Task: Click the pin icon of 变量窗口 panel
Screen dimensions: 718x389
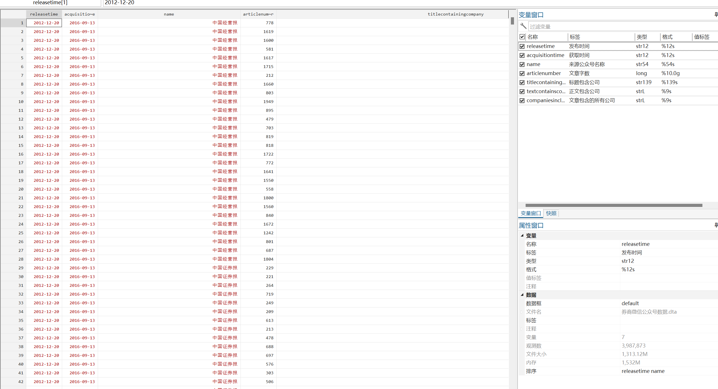Action: click(x=716, y=15)
